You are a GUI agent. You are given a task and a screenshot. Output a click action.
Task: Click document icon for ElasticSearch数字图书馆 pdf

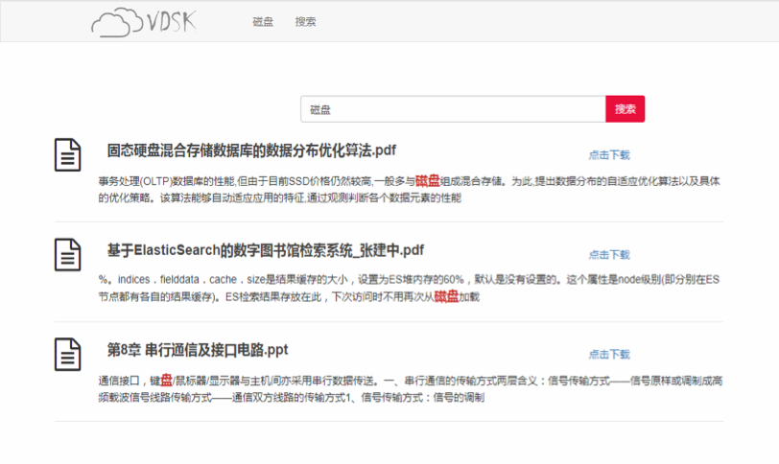pyautogui.click(x=67, y=255)
